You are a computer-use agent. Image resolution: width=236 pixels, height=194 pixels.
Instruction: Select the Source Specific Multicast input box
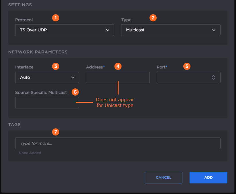pos(47,102)
